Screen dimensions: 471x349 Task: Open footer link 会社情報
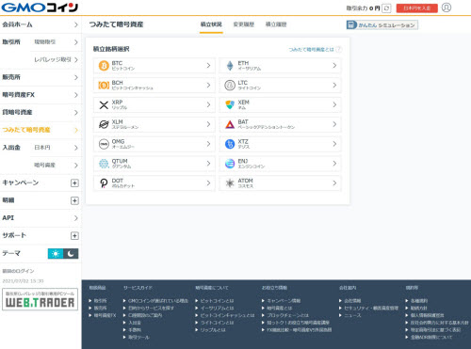click(x=352, y=301)
